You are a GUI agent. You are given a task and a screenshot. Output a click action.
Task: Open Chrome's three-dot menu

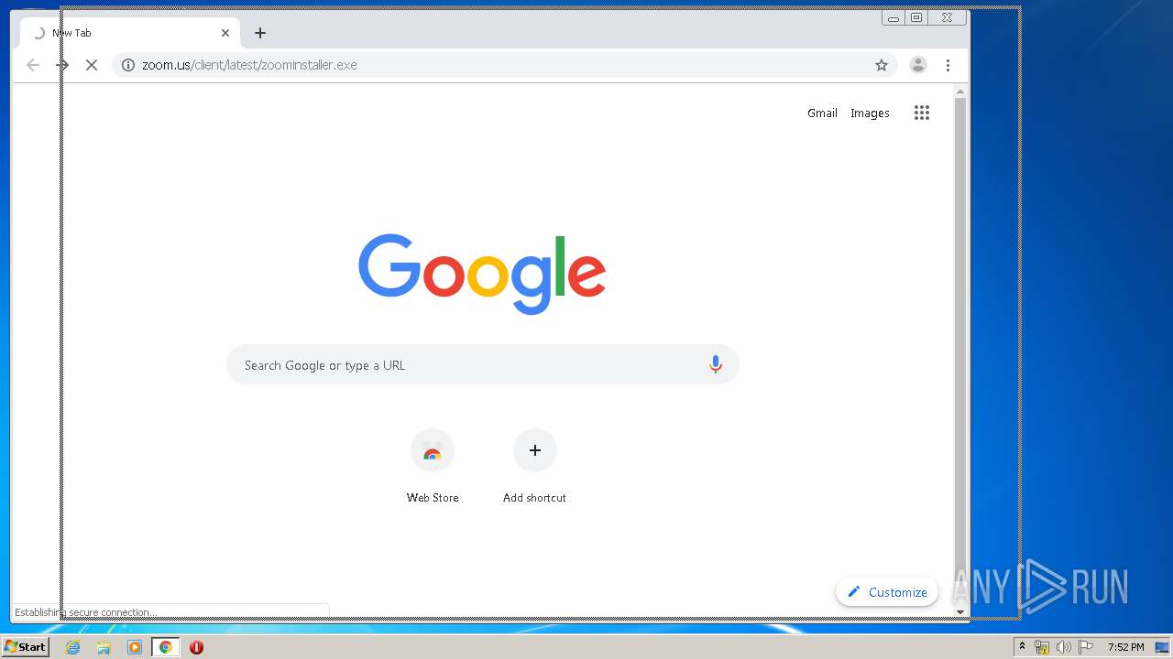coord(948,65)
